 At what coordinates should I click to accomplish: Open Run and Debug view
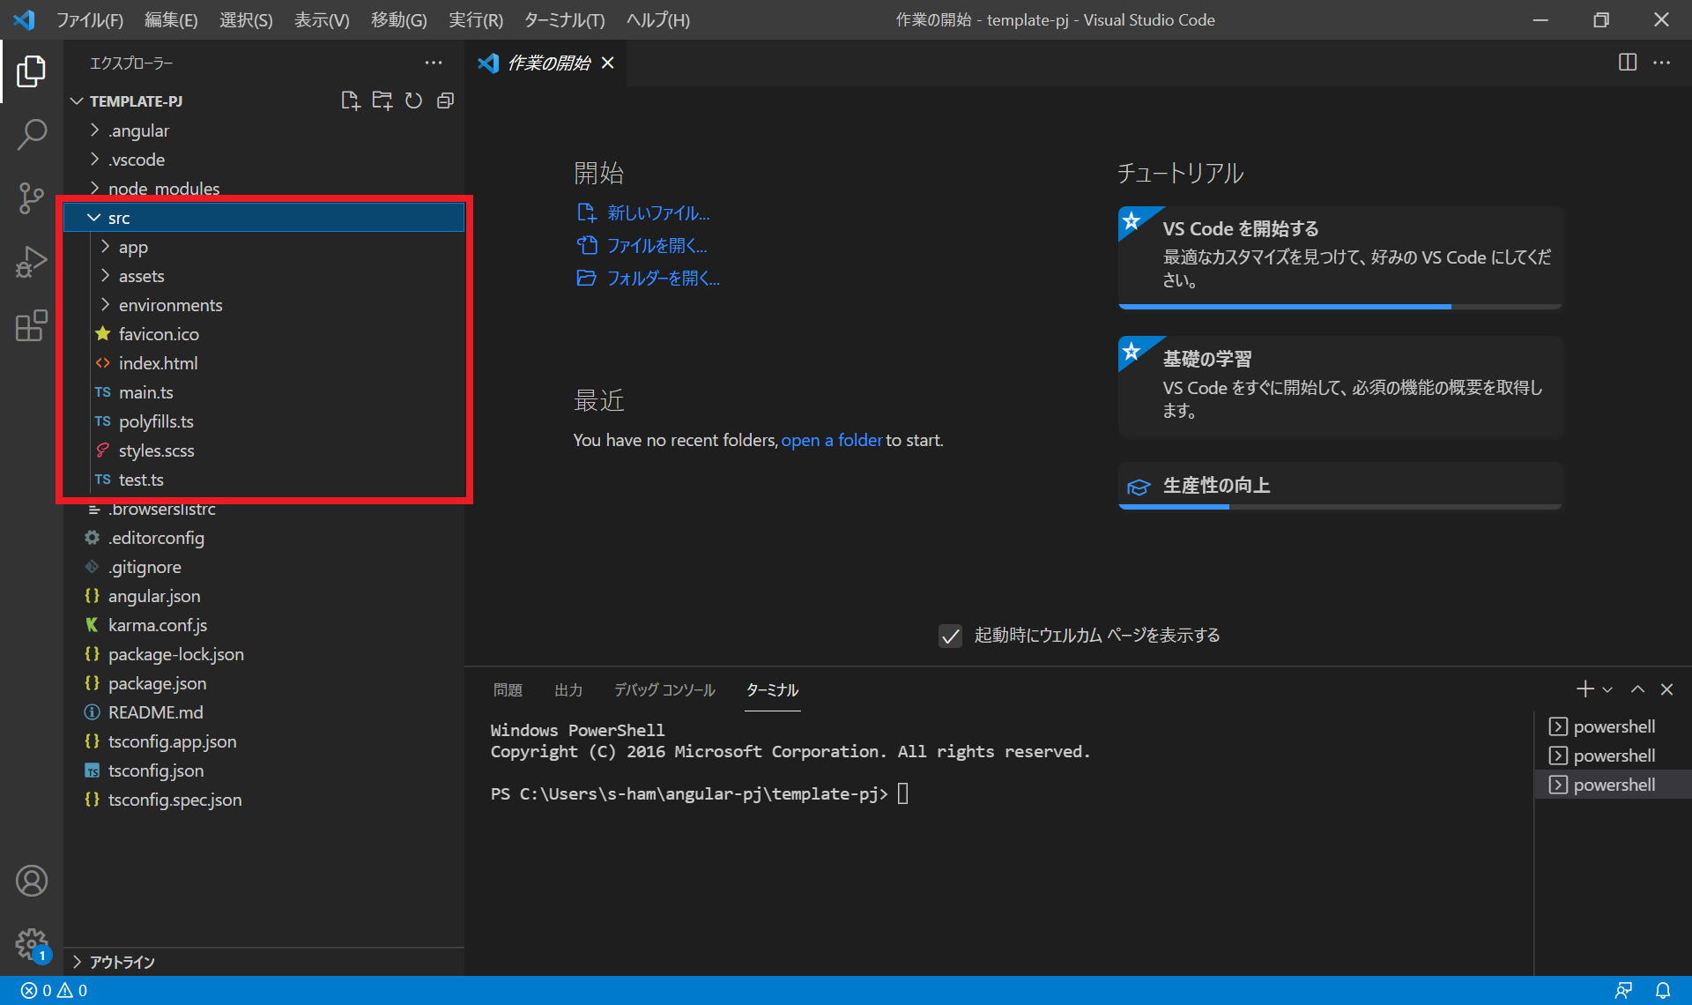(32, 262)
